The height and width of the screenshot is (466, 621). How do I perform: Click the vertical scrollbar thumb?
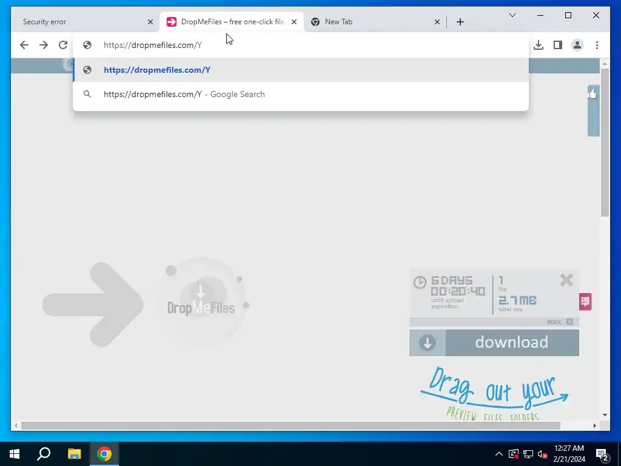coord(605,142)
